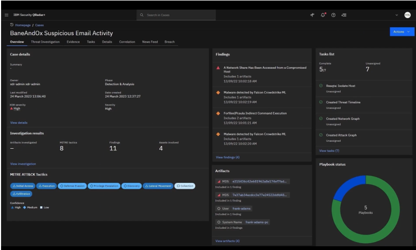Select the Defense Evasion tactic tag
This screenshot has width=416, height=250.
72,186
